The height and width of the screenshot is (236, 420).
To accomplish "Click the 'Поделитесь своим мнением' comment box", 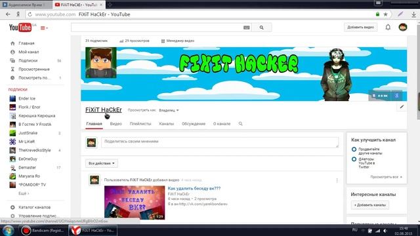I will [220, 142].
